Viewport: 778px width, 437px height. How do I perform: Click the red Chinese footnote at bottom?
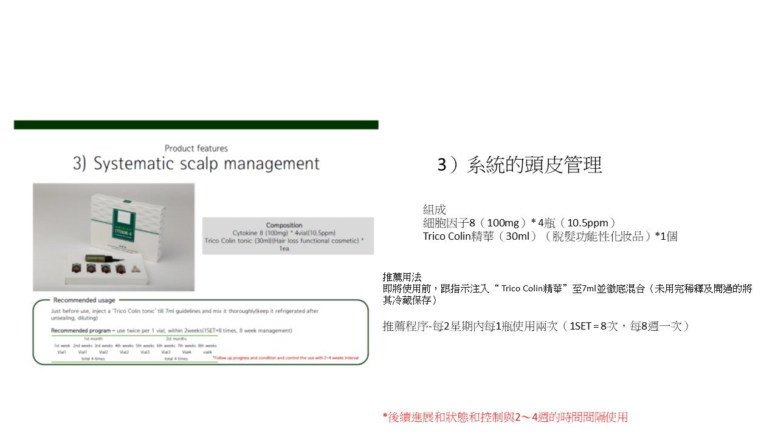504,417
